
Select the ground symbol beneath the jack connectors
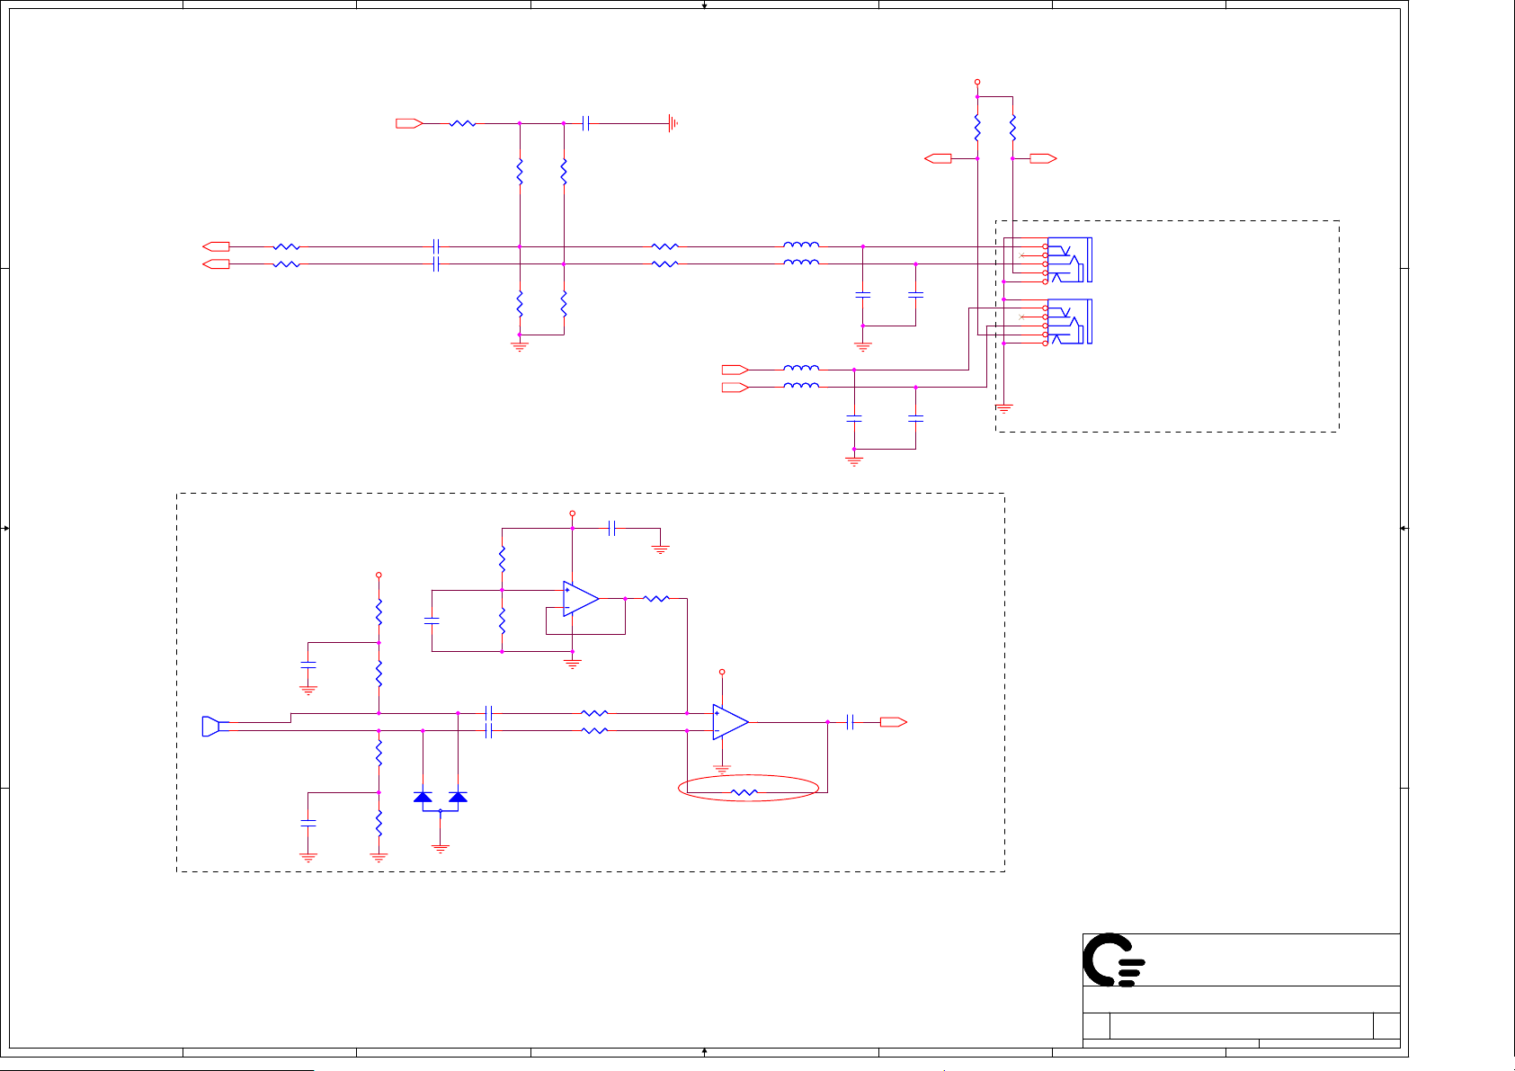click(1004, 408)
